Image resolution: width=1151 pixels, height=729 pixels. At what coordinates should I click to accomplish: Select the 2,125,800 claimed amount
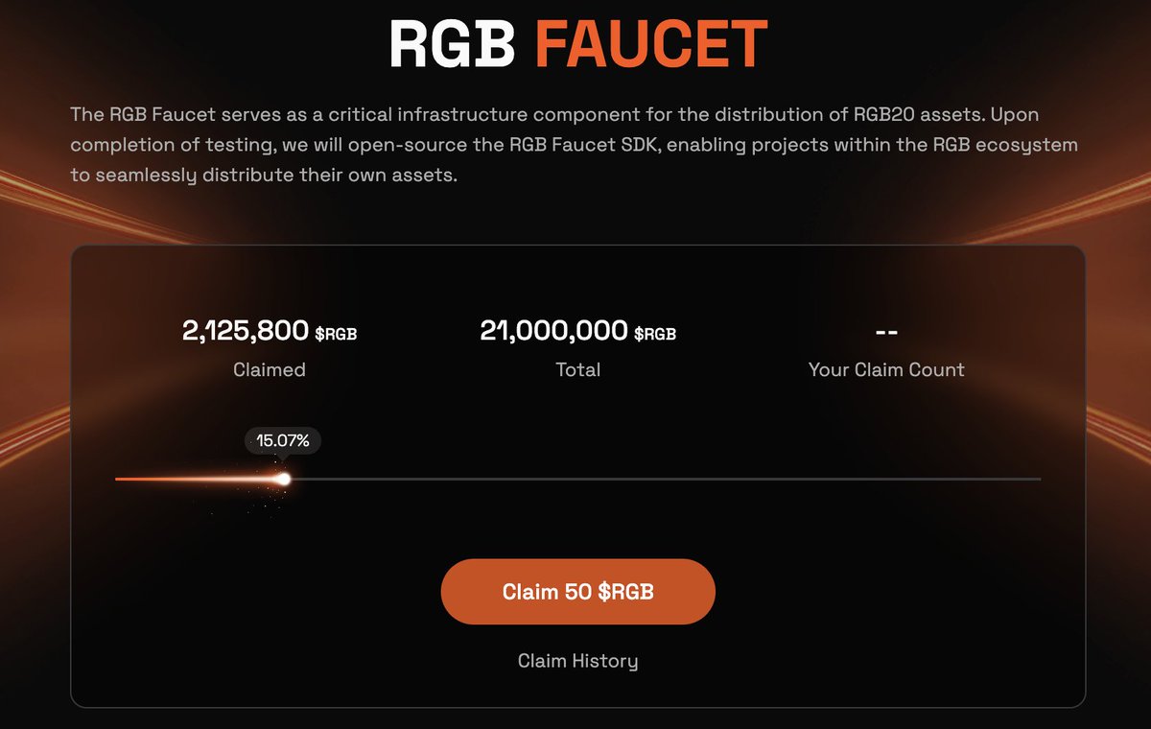246,332
